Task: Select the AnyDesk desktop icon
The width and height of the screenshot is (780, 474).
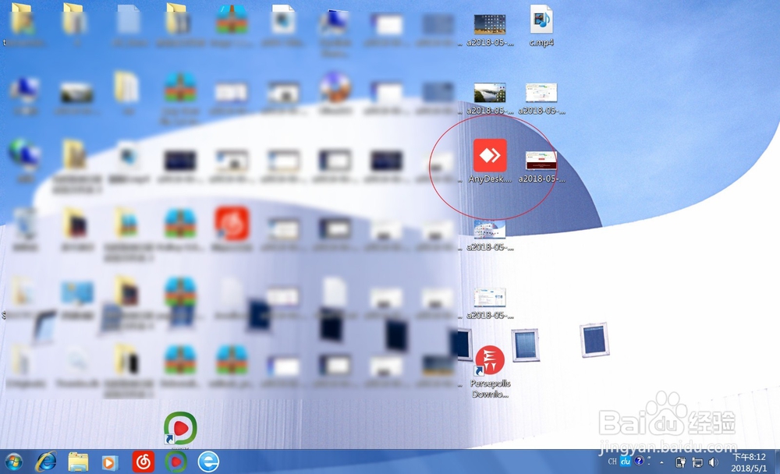Action: click(x=490, y=161)
